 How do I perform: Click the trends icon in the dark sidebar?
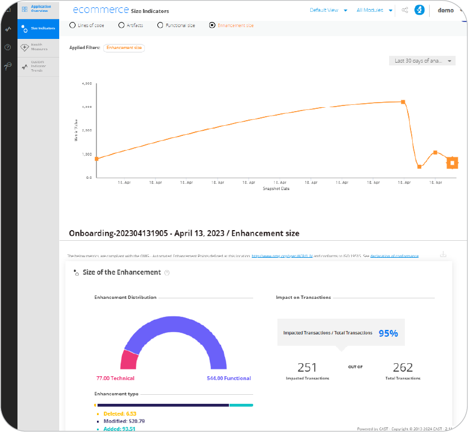pos(7,28)
